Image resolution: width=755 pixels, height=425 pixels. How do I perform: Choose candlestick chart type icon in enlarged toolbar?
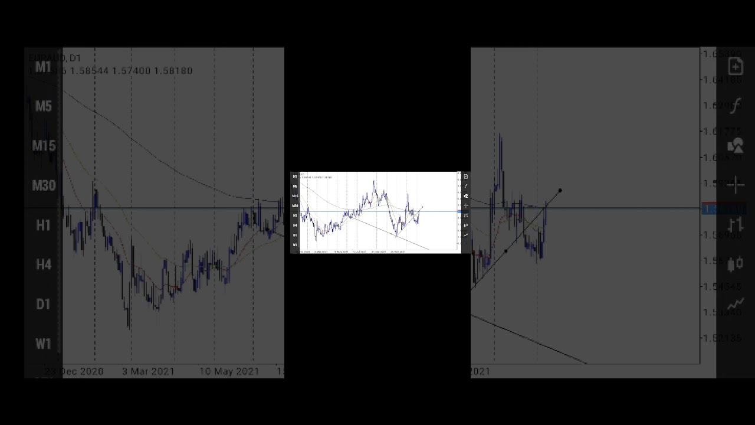(x=735, y=264)
